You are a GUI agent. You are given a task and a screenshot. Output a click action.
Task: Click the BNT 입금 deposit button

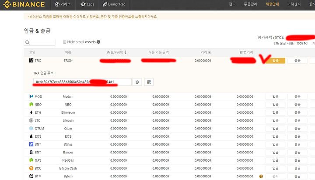[x=275, y=153]
